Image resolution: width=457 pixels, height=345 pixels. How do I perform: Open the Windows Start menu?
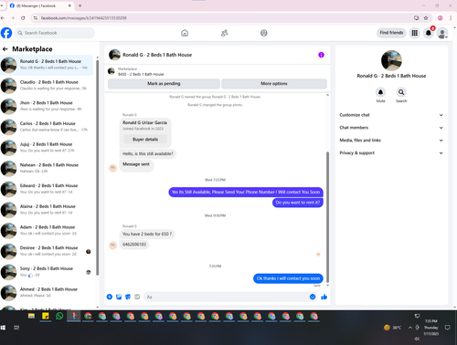[3, 328]
